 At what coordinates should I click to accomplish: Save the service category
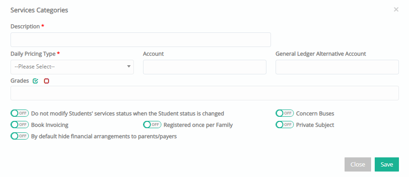(387, 165)
